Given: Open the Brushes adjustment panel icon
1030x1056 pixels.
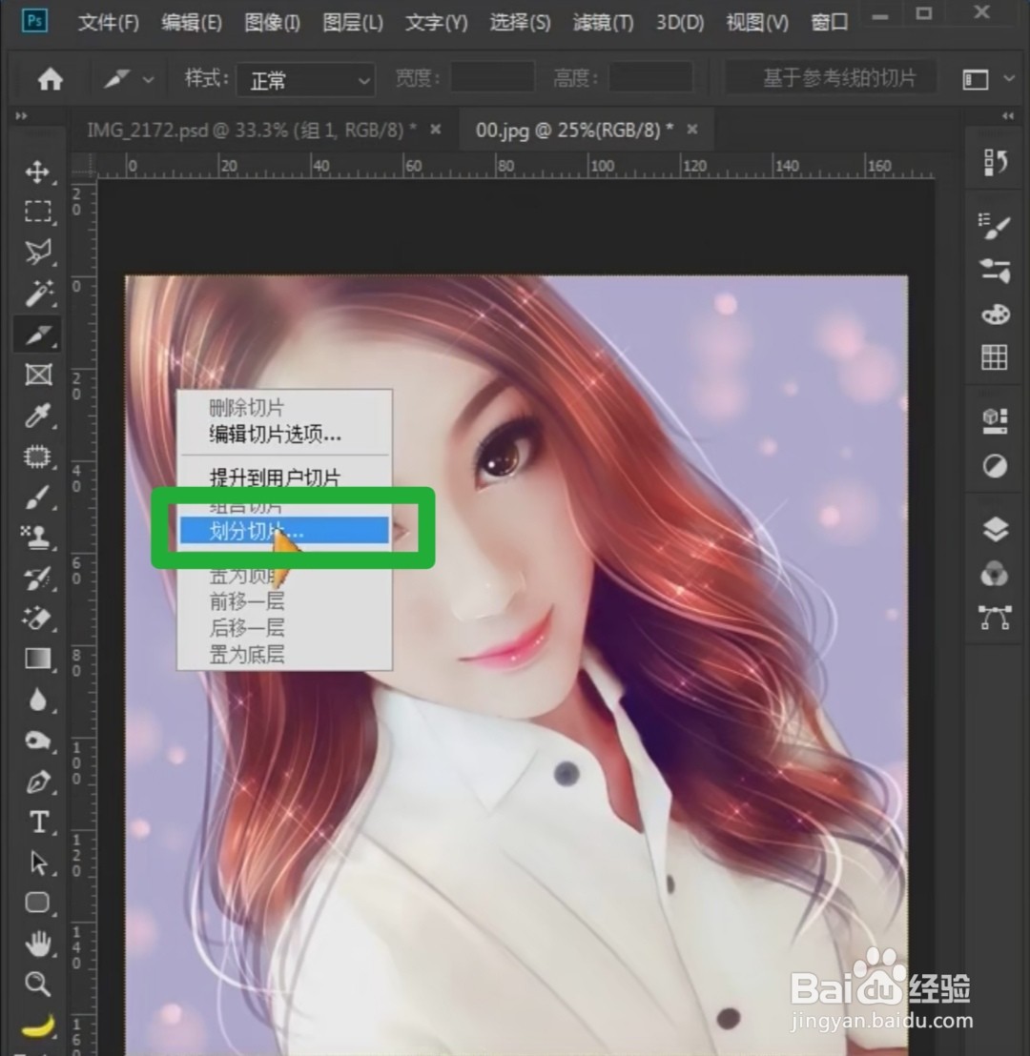Looking at the screenshot, I should pyautogui.click(x=995, y=270).
